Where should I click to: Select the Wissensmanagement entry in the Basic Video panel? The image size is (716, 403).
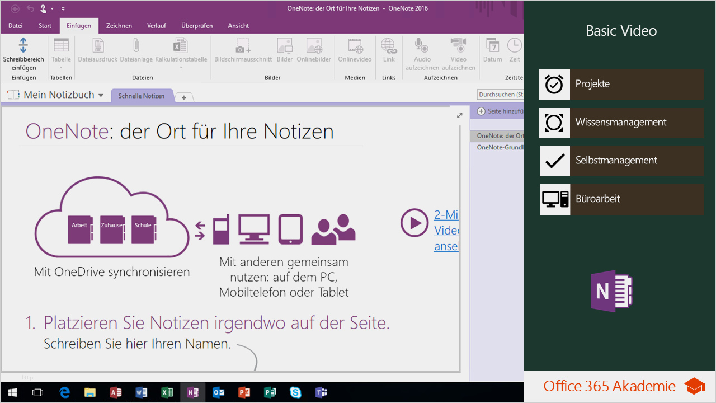[x=621, y=123]
